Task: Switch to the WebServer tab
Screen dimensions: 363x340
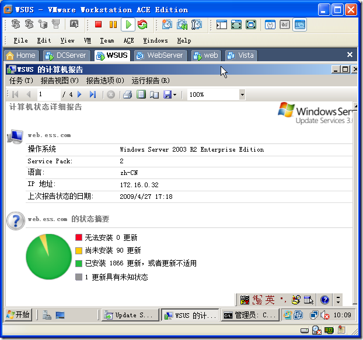Action: [x=160, y=55]
